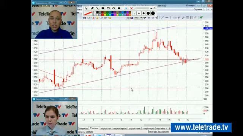Select the hollow rectangle shape tool

click(x=108, y=8)
